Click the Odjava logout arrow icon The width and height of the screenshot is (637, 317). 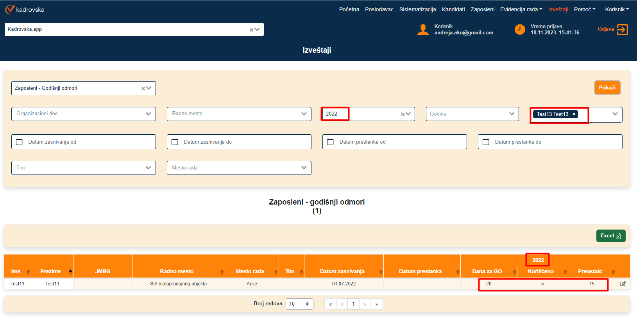[x=622, y=30]
